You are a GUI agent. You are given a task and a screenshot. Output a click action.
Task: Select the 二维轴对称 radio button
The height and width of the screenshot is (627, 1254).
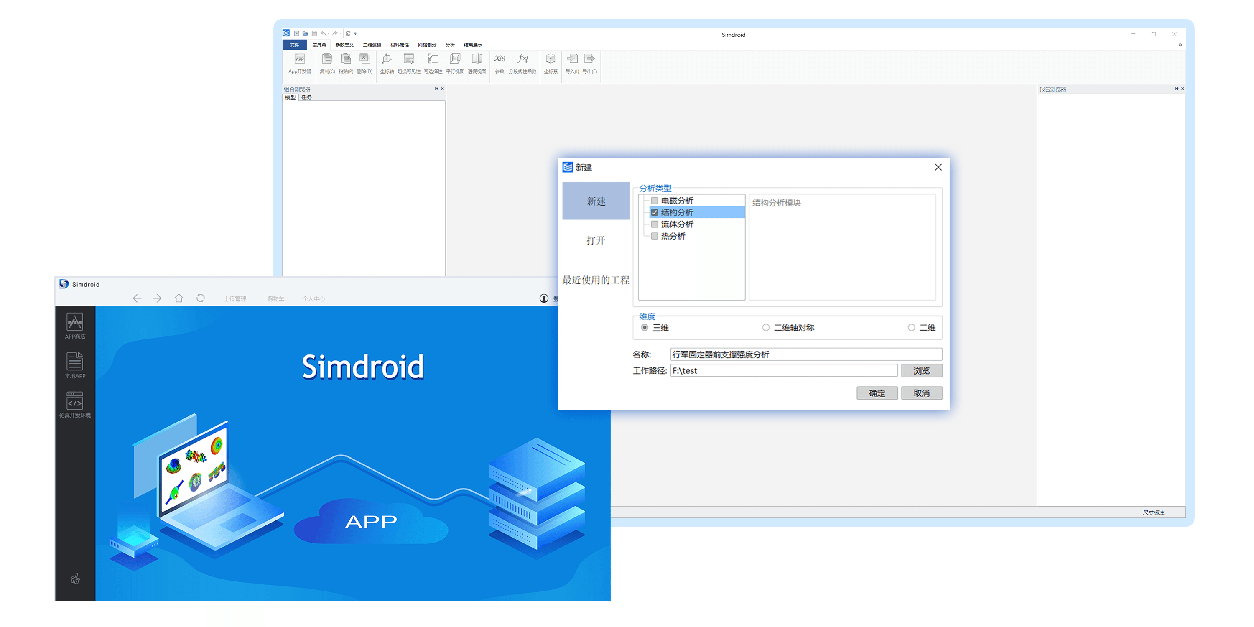[x=766, y=328]
